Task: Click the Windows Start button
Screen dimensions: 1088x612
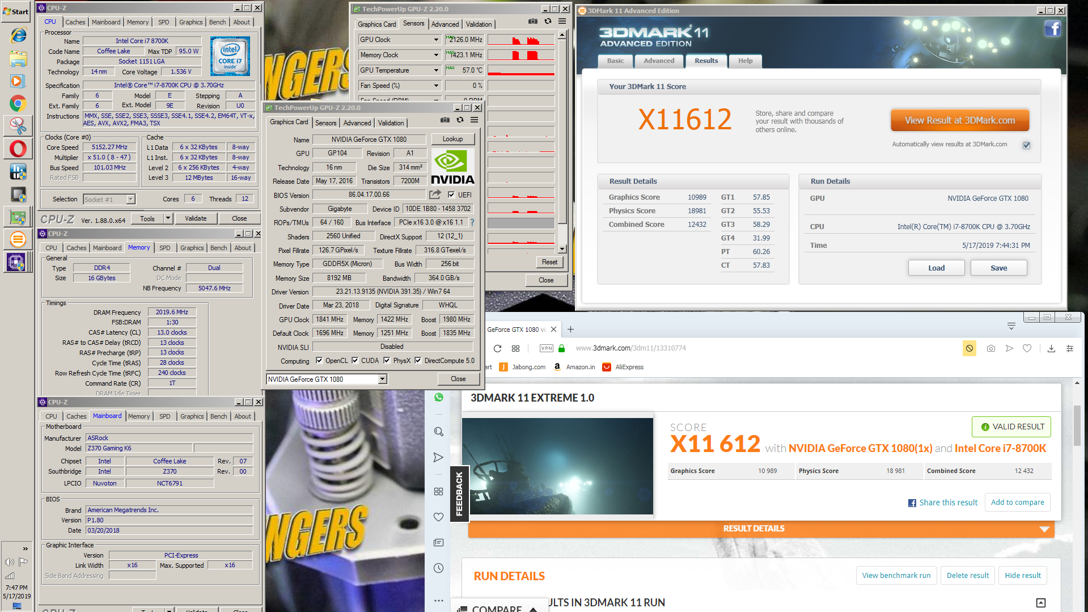Action: point(16,11)
